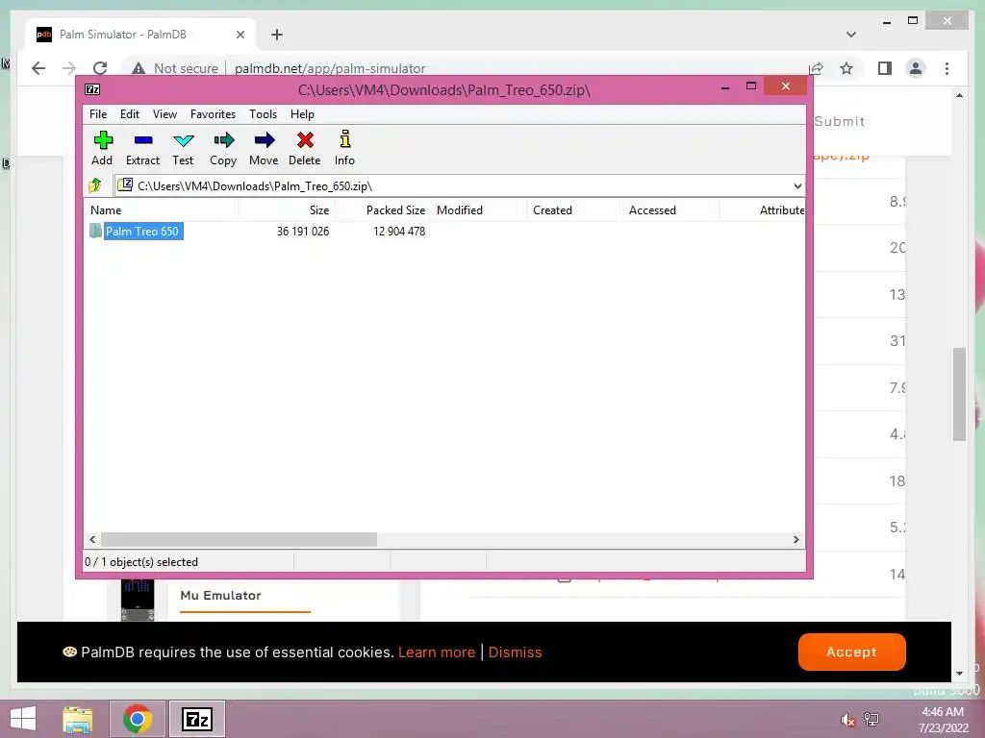Open the Help menu
The image size is (985, 738).
pos(302,114)
